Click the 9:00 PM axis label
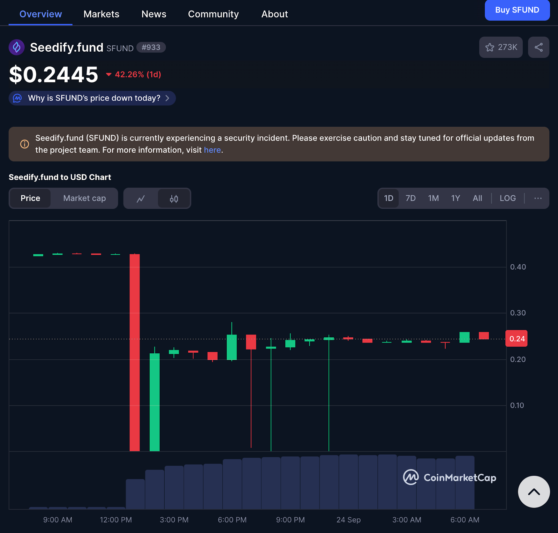 click(x=290, y=520)
